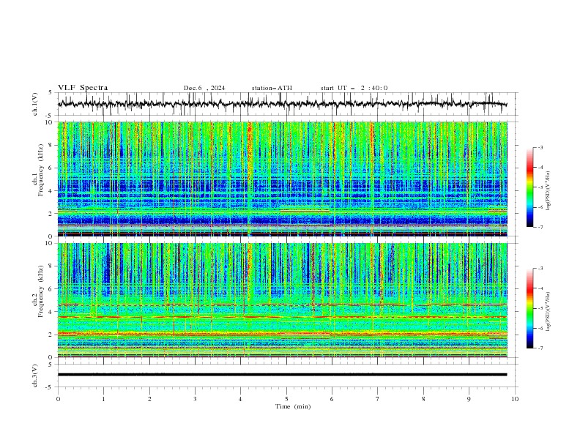Viewport: 580px width, 448px height.
Task: Click time axis tick label "5"
Action: click(x=286, y=399)
